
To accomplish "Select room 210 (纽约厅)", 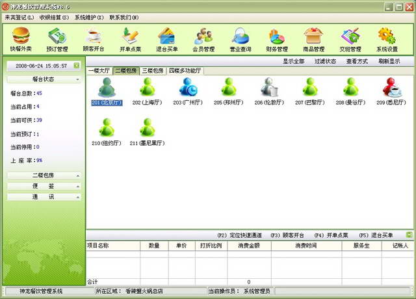I will point(107,132).
